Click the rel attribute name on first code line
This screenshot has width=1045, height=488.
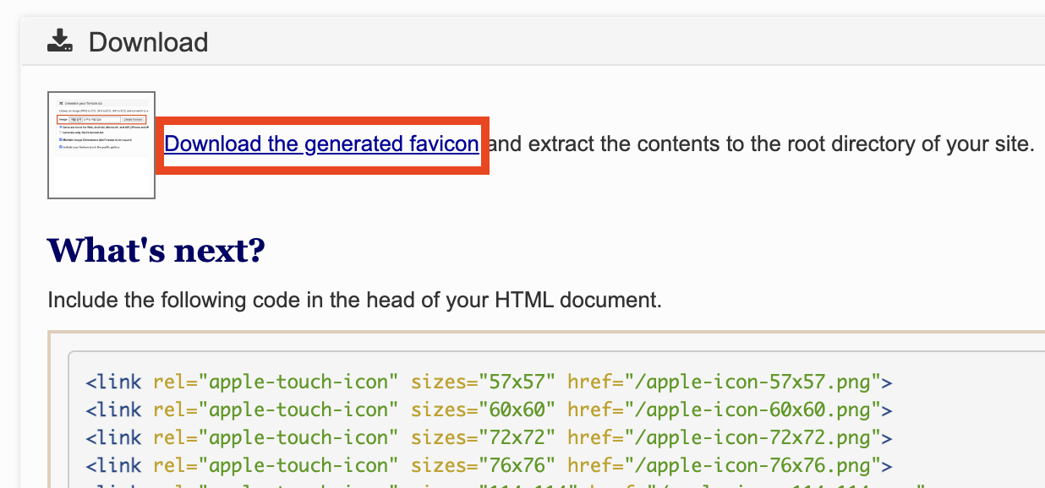[x=169, y=382]
